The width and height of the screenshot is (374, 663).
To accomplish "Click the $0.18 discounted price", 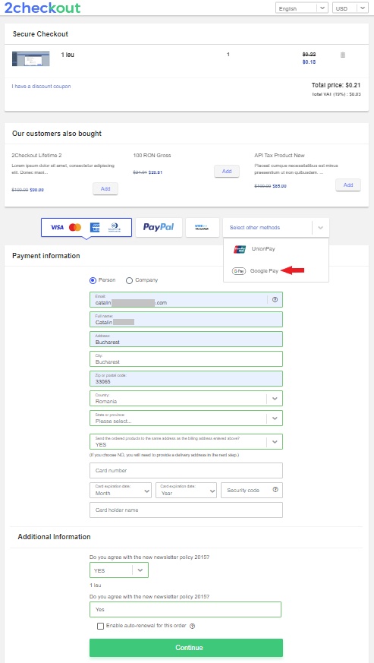I will (309, 62).
